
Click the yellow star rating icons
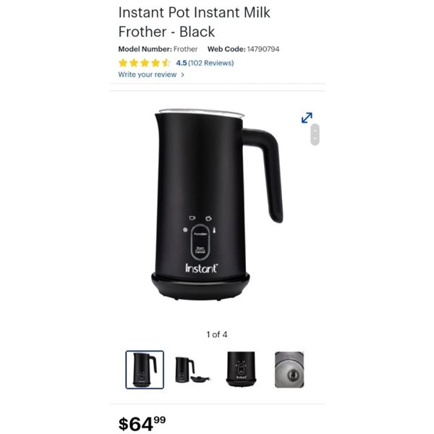click(x=145, y=63)
